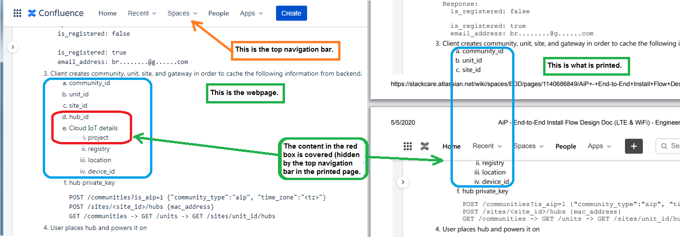
Task: Go to Home in the webpage navigation bar
Action: 108,13
